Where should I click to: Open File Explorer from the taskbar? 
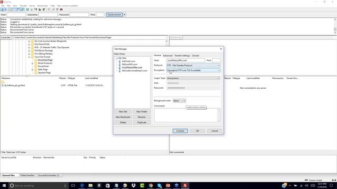[x=91, y=185]
